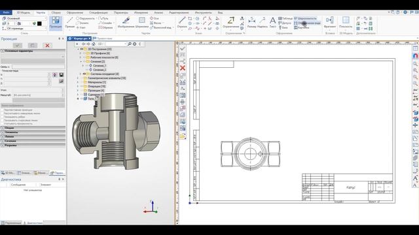
Task: Select the Отрезок sketch tool
Action: coord(182,23)
